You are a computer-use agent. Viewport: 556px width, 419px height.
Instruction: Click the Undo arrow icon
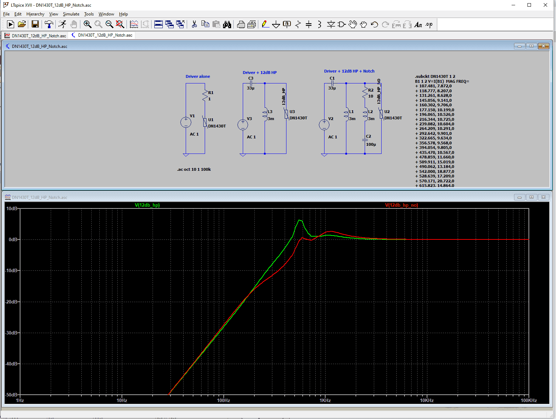tap(374, 24)
